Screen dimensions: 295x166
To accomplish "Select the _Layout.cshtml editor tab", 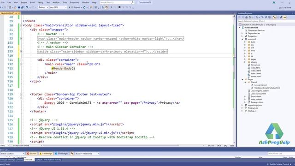I will (7, 13).
